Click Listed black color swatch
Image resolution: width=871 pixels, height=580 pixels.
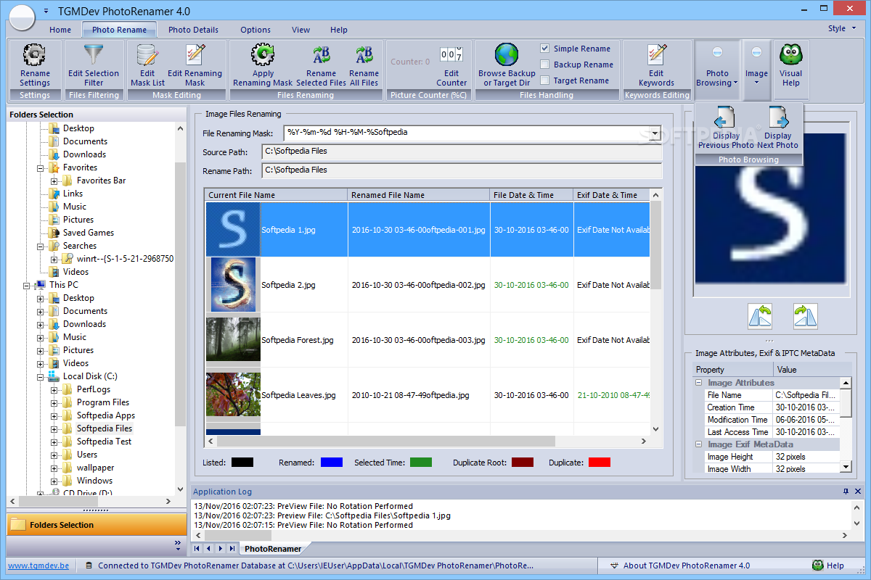click(x=242, y=462)
